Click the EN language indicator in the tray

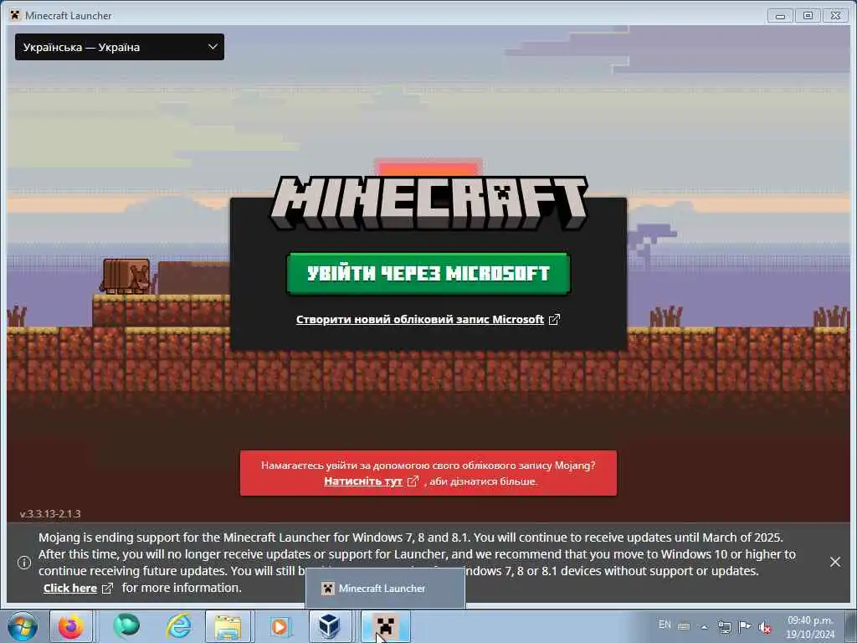(x=665, y=625)
